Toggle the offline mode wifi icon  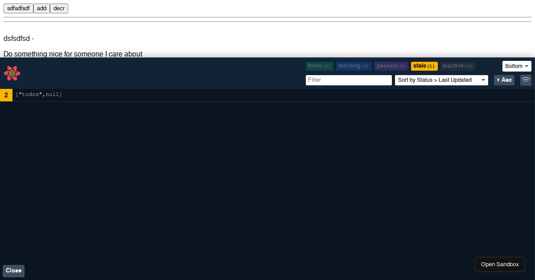526,80
